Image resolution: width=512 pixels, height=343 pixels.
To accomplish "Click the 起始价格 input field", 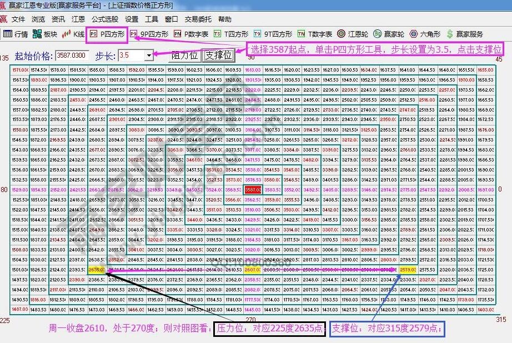I will pos(72,56).
